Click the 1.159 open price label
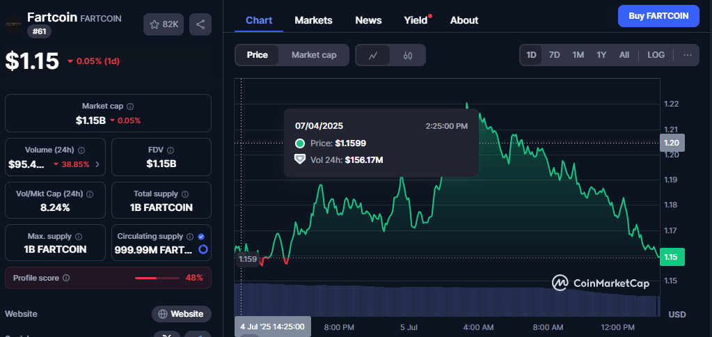712x337 pixels. [x=248, y=259]
